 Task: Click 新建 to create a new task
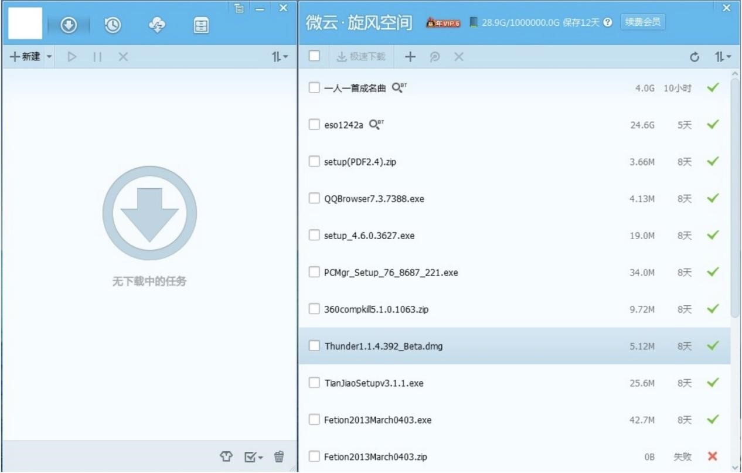point(28,57)
